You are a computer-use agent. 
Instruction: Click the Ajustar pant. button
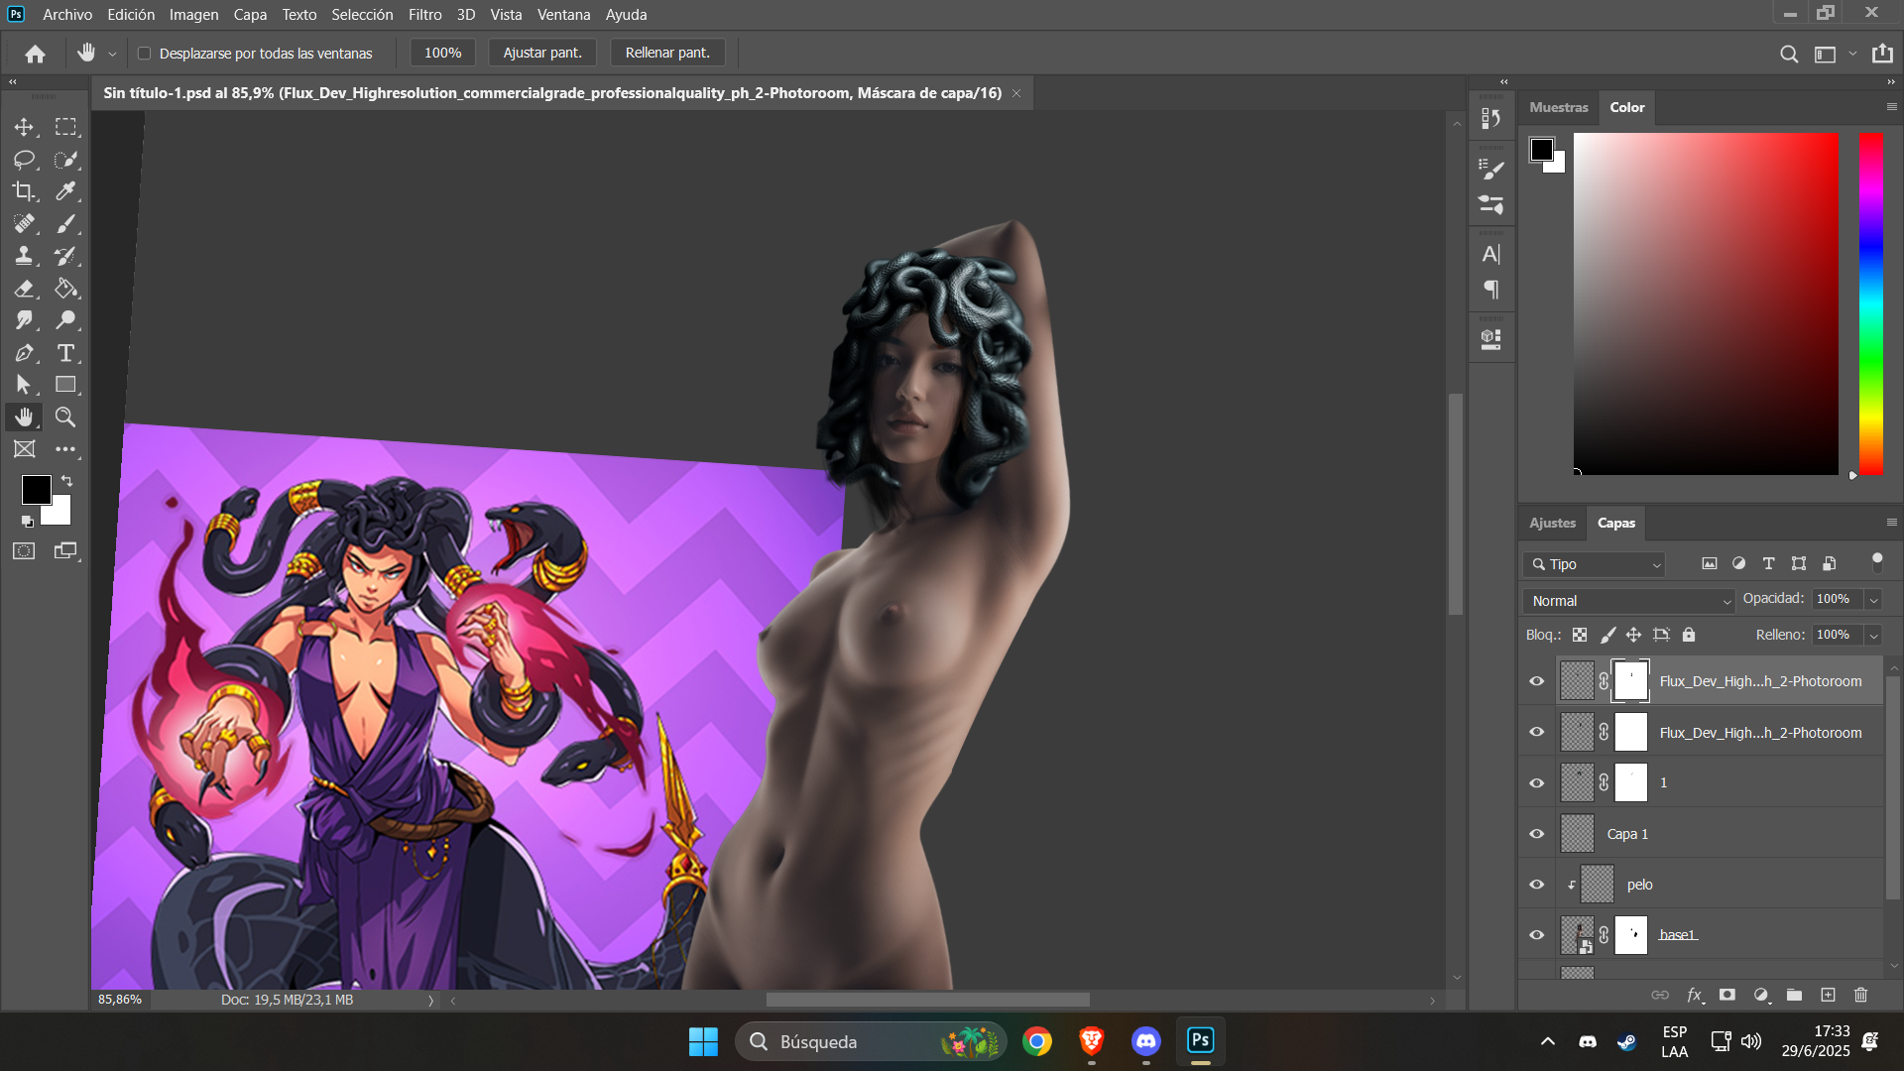point(542,53)
